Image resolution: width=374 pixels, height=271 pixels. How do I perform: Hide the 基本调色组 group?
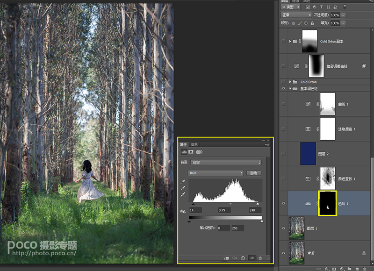click(283, 88)
